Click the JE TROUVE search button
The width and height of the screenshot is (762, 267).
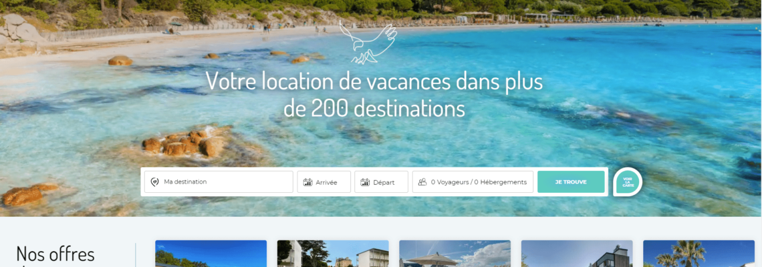coord(571,182)
